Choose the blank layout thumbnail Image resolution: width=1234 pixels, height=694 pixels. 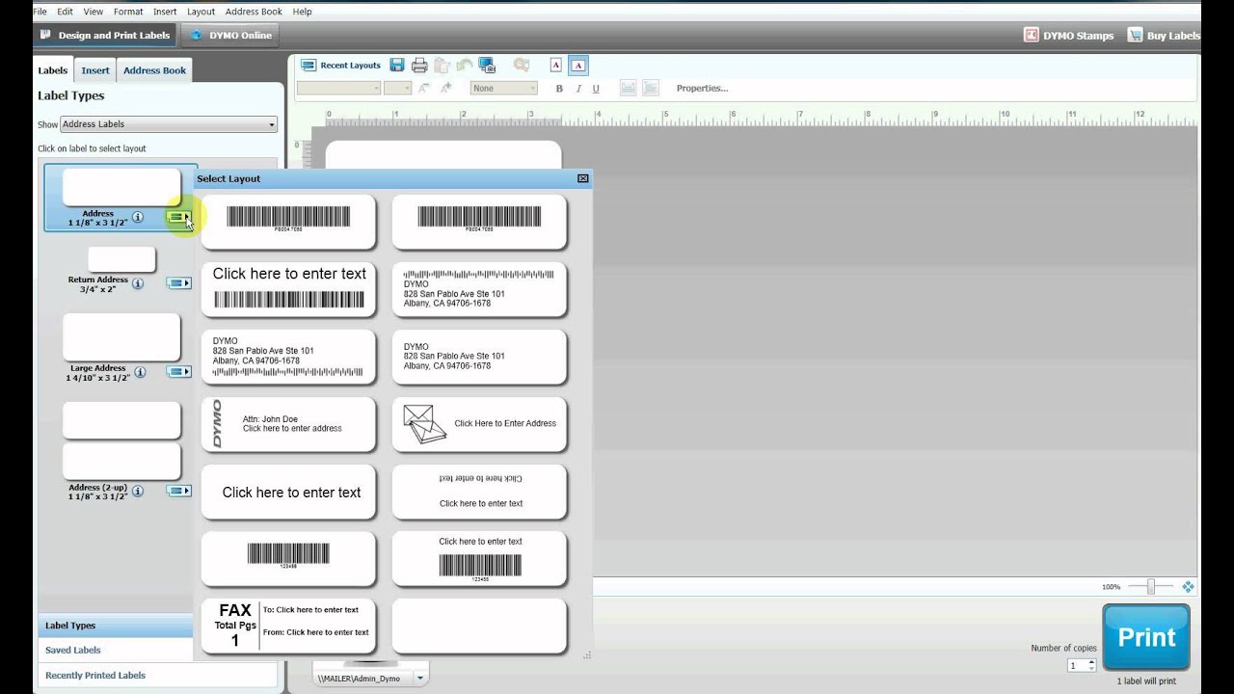click(x=479, y=625)
